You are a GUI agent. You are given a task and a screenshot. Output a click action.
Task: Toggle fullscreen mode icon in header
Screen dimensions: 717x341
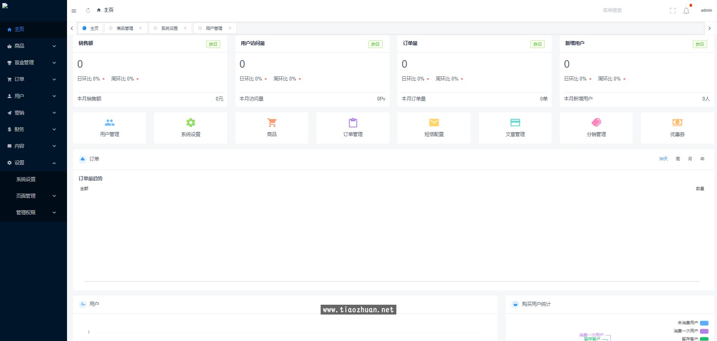tap(672, 11)
